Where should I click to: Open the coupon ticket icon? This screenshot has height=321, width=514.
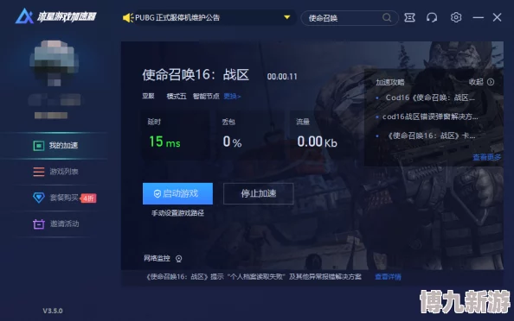click(409, 17)
